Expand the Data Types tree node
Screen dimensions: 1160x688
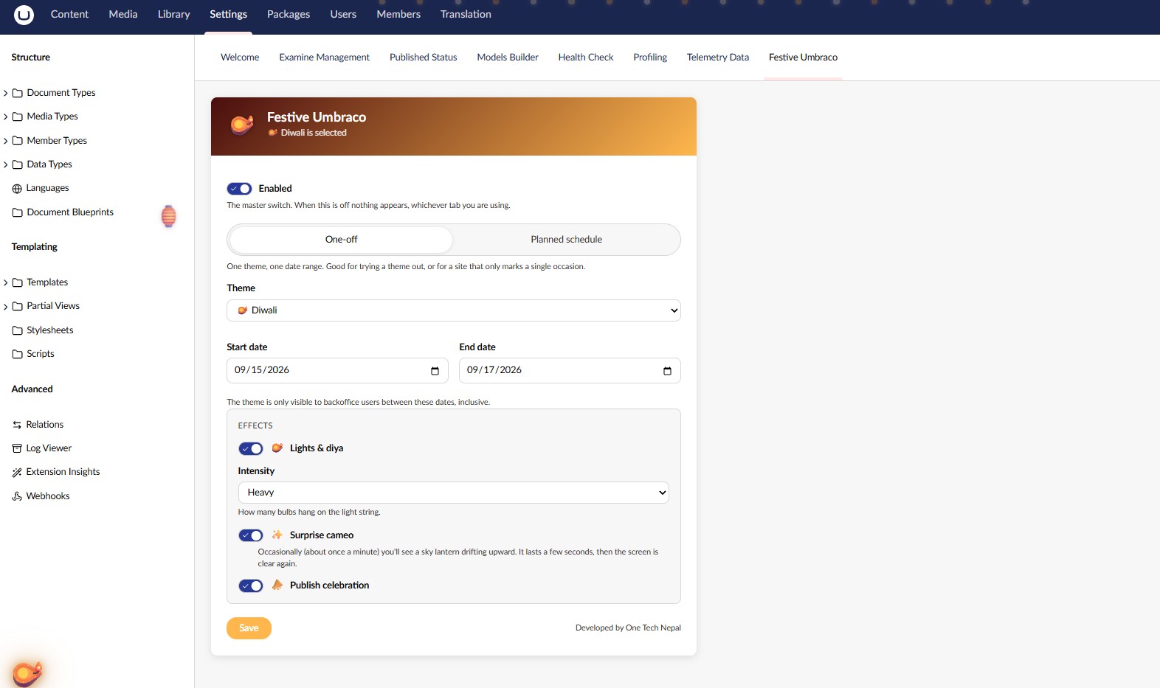point(6,164)
